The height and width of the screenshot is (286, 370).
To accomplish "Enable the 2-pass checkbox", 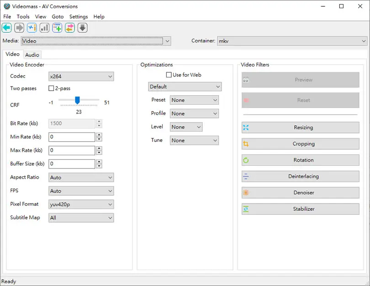I will pos(51,88).
